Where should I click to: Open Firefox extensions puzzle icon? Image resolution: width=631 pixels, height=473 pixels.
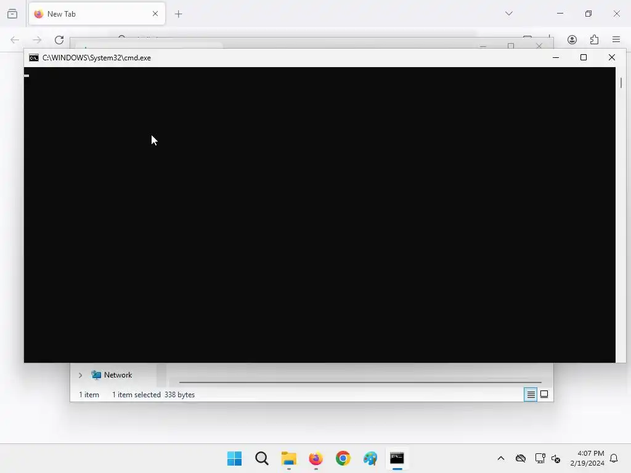(594, 39)
